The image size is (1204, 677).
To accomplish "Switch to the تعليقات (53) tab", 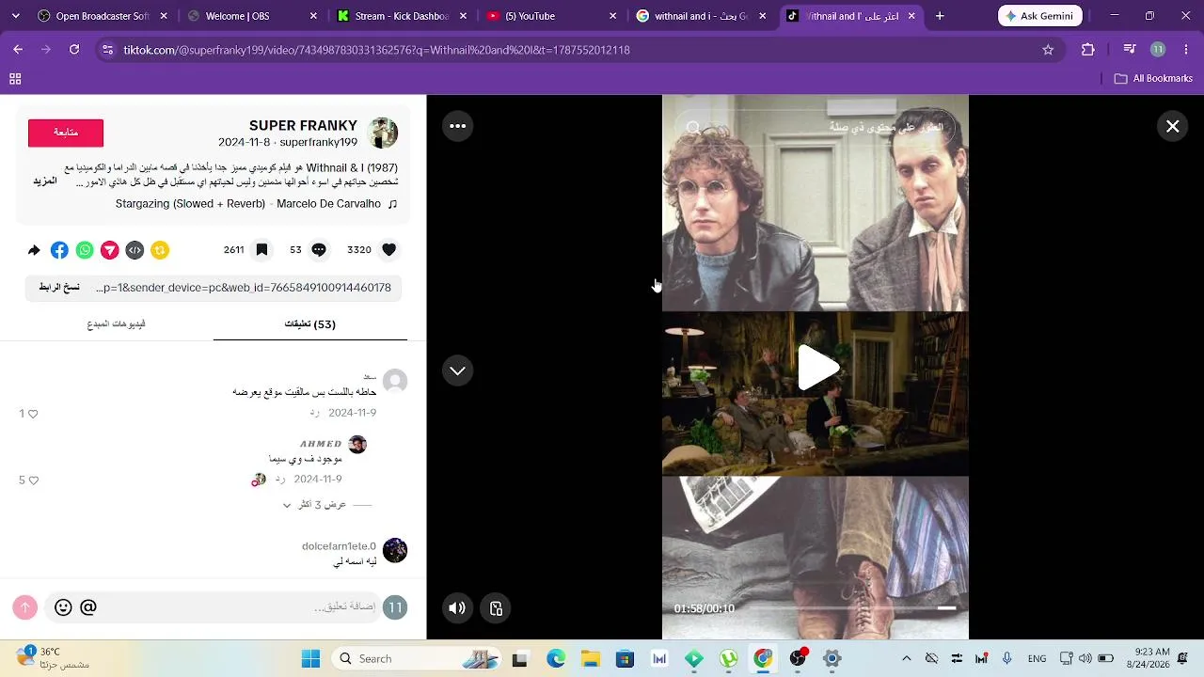I will click(310, 324).
